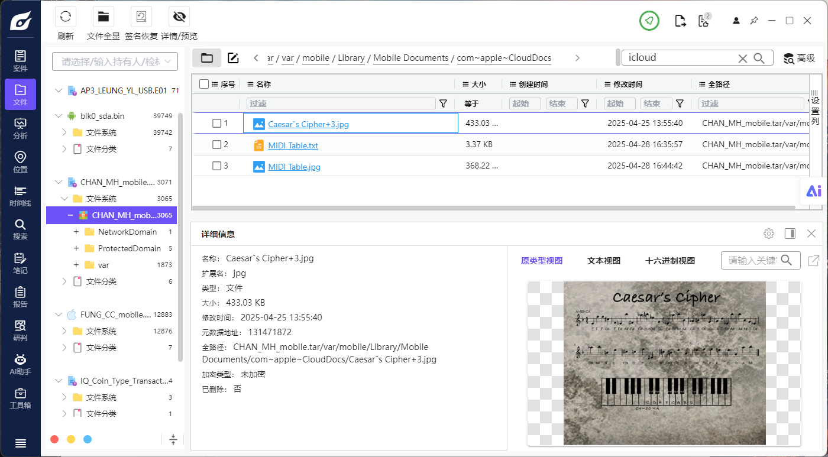
Task: Click the Ai floating button
Action: click(814, 191)
